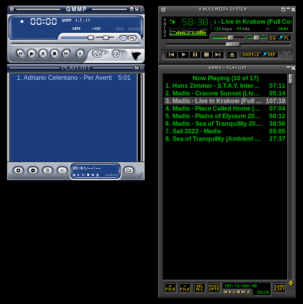303x304 pixels.
Task: Open files with QMMP eject button
Action: point(80,54)
